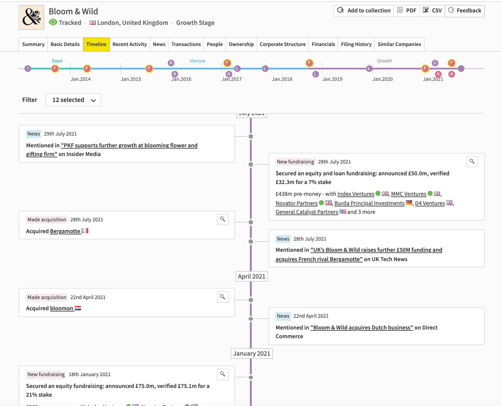This screenshot has width=501, height=406.
Task: Export the page as PDF
Action: coord(407,11)
